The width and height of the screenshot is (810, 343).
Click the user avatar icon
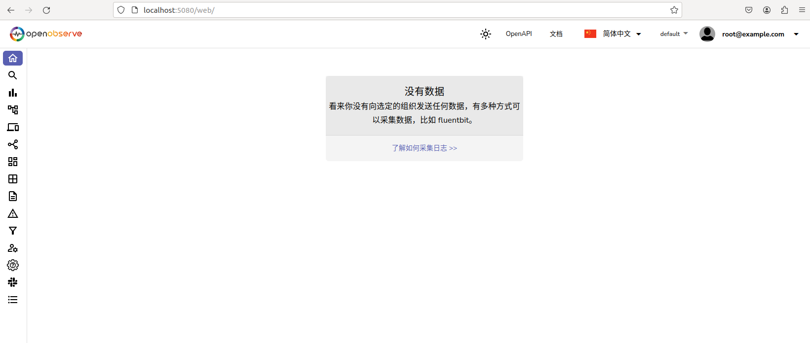(707, 34)
